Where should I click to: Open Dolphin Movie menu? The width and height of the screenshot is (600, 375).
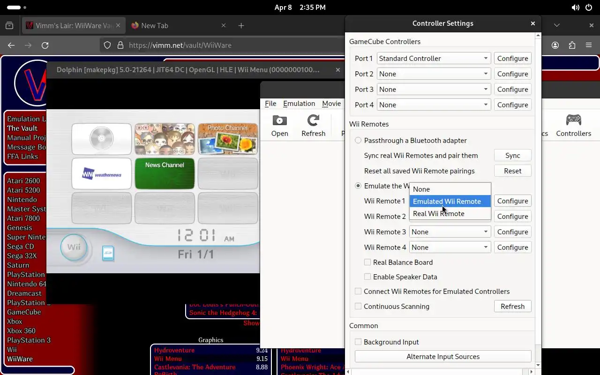[x=331, y=104]
